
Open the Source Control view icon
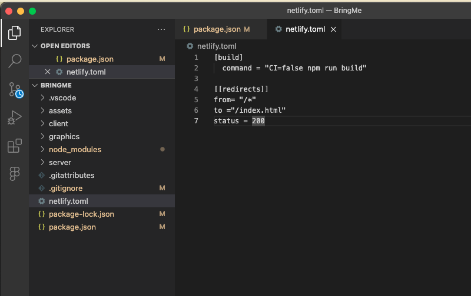coord(15,89)
